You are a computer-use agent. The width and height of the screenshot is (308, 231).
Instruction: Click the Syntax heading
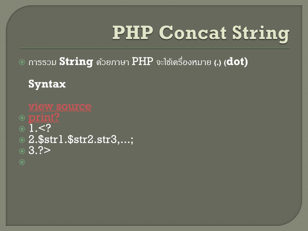click(x=47, y=84)
